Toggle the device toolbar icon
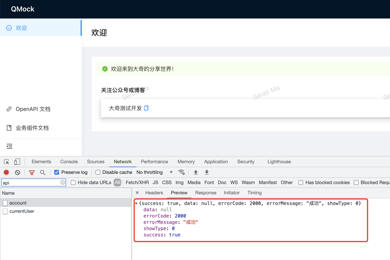 pyautogui.click(x=17, y=162)
